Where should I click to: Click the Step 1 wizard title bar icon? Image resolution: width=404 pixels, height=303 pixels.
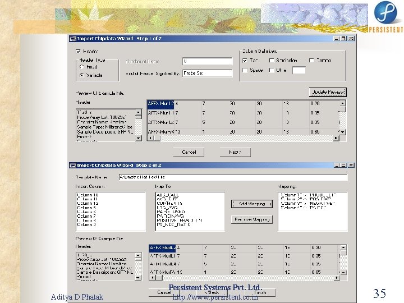pos(73,39)
